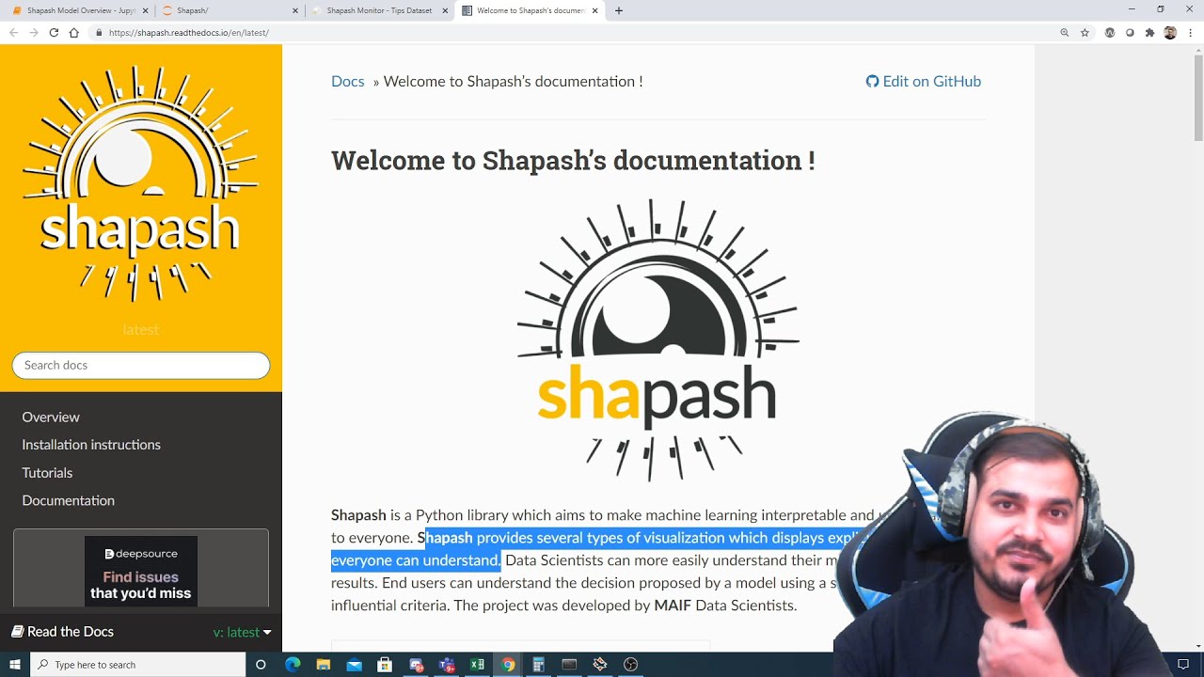The width and height of the screenshot is (1204, 677).
Task: Click Read the Docs at sidebar bottom
Action: [62, 631]
